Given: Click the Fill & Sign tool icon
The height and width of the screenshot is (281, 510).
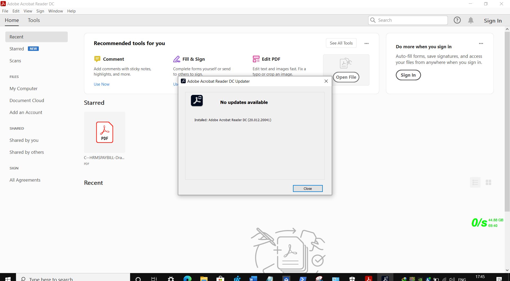Looking at the screenshot, I should click(177, 59).
